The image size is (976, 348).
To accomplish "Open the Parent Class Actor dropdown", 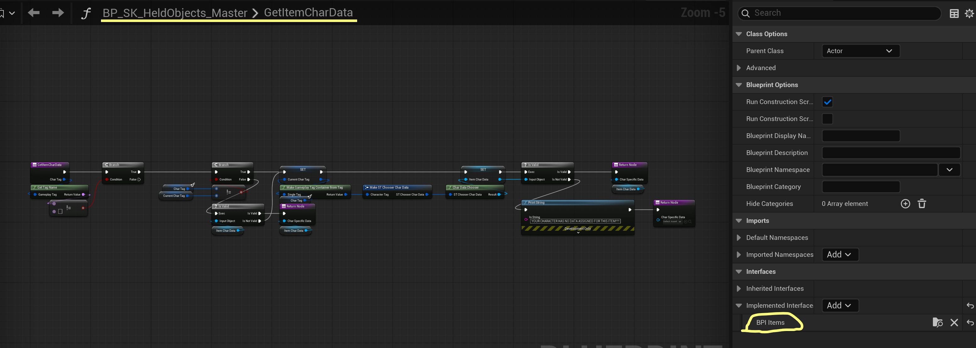I will click(x=861, y=51).
